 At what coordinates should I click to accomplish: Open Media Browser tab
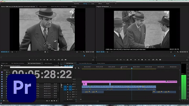pyautogui.click(x=48, y=63)
